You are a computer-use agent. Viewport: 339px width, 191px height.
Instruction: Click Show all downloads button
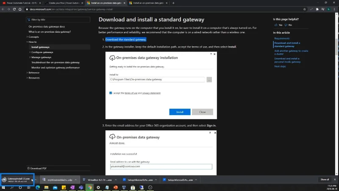[325, 180]
